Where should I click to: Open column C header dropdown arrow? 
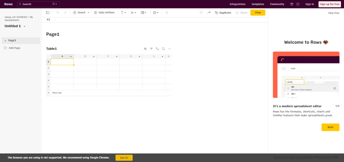[x=117, y=56]
